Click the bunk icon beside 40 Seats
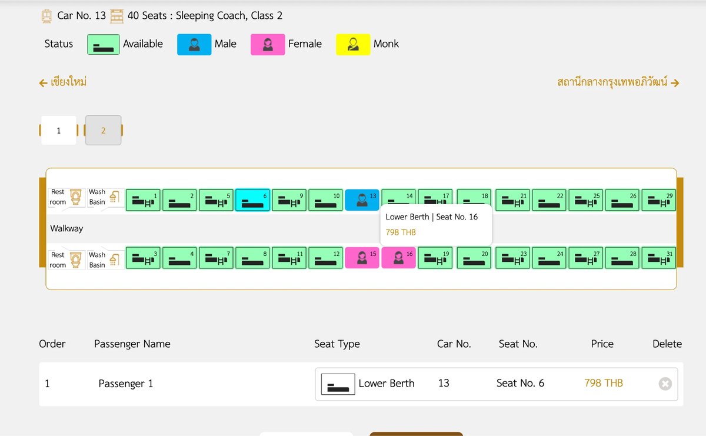 click(117, 16)
